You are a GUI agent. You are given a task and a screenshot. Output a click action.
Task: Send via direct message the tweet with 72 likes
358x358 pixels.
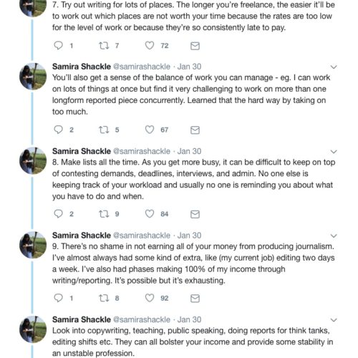(x=195, y=46)
